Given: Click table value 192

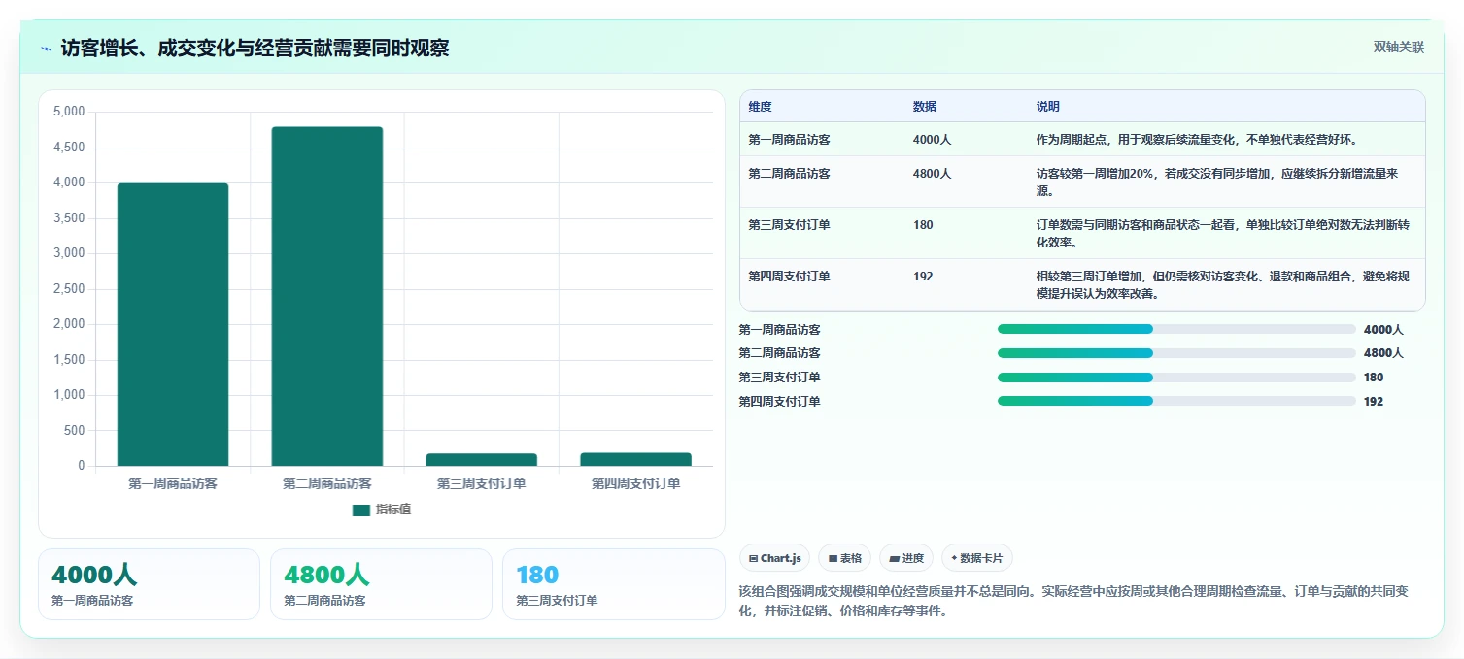Looking at the screenshot, I should pos(923,277).
